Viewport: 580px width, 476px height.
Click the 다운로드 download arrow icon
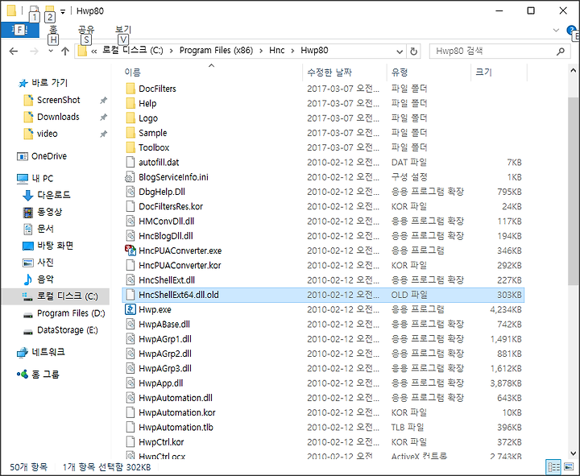[x=27, y=195]
